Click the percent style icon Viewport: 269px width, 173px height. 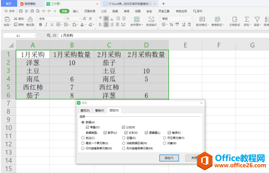(171, 24)
